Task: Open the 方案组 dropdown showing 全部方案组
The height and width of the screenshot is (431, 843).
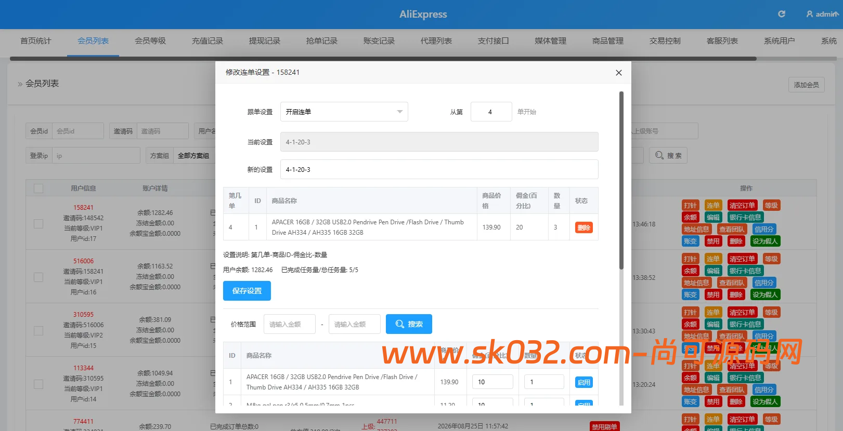Action: pyautogui.click(x=194, y=155)
